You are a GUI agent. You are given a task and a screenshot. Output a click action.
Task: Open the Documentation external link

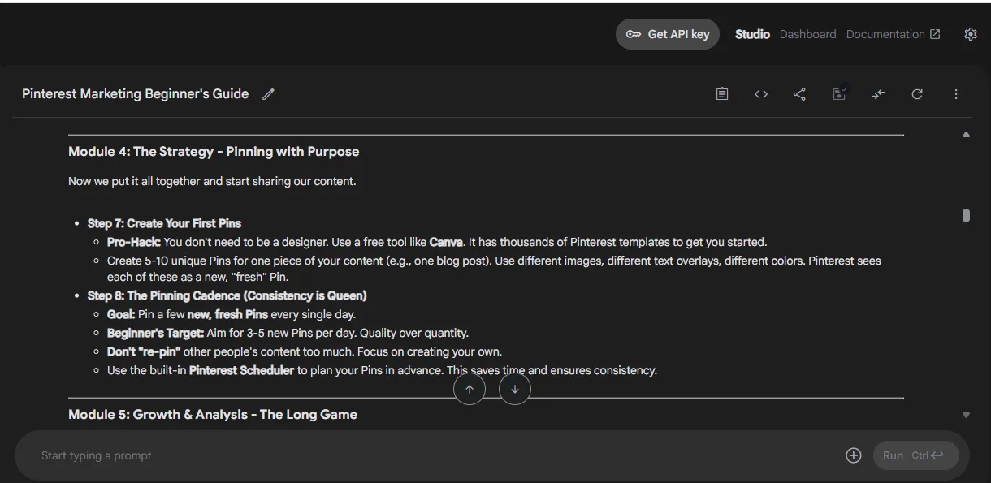893,34
